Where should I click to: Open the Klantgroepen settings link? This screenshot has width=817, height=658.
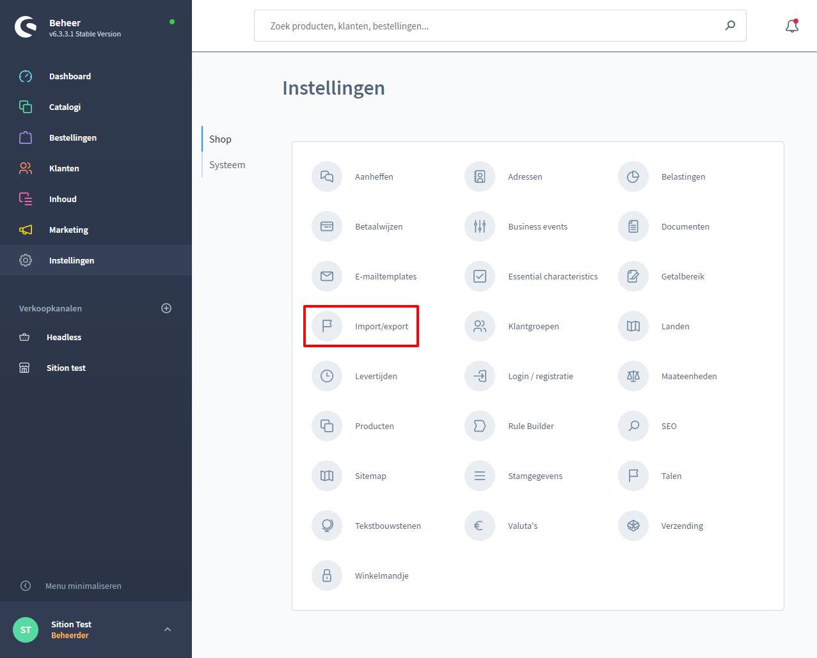tap(533, 326)
